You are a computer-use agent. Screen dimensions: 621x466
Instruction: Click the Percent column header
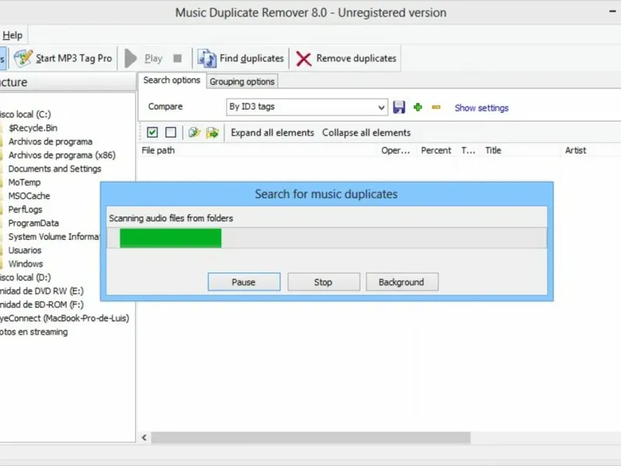436,151
